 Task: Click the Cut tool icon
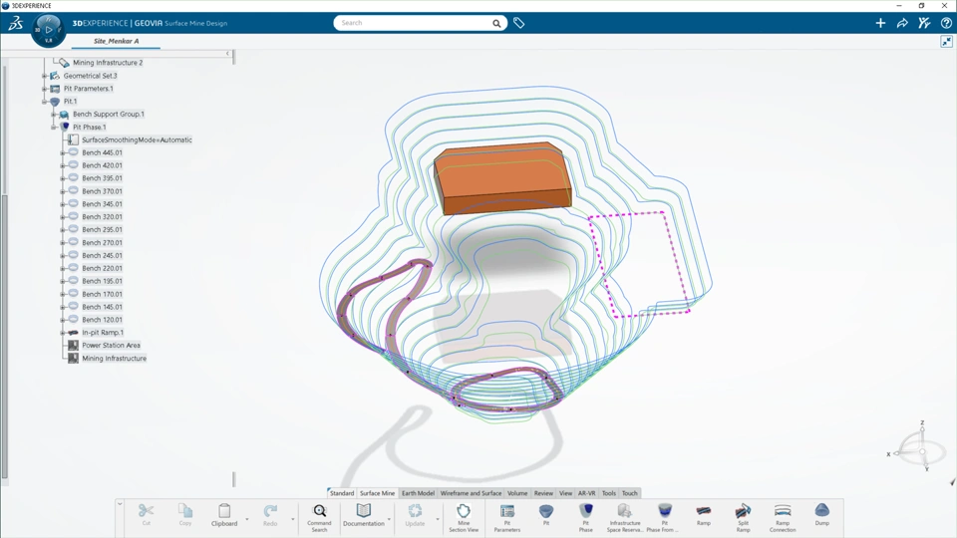[146, 511]
